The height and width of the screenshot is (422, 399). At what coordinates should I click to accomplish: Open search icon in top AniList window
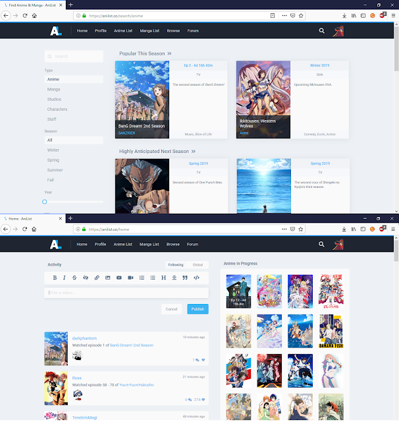[x=321, y=31]
